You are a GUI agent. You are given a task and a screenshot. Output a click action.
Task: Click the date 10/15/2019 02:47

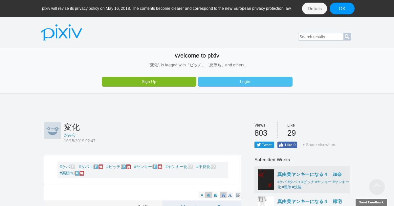click(x=80, y=141)
